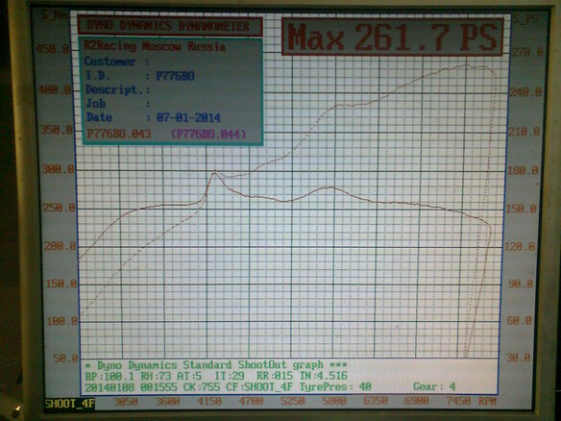Click the 3600 RPM axis label

[168, 402]
